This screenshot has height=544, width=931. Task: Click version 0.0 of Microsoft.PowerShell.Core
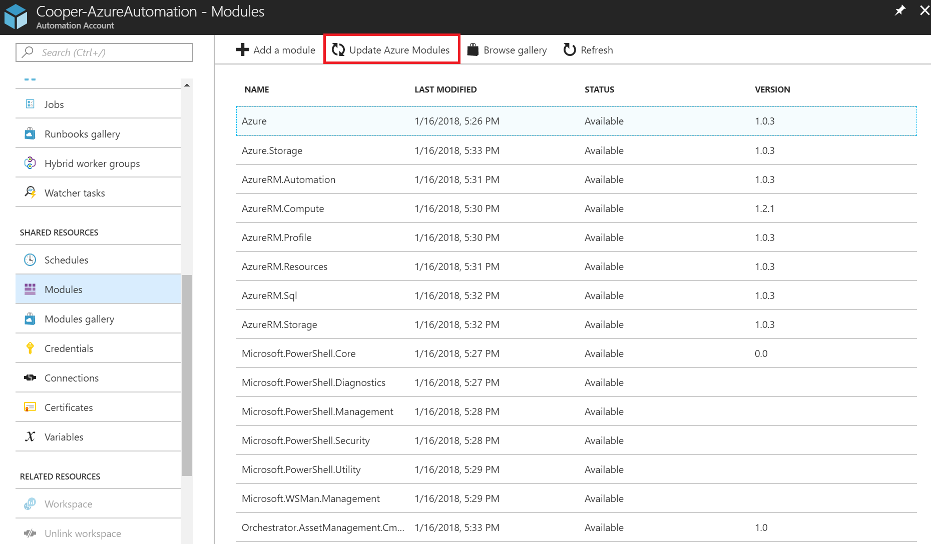click(x=761, y=353)
